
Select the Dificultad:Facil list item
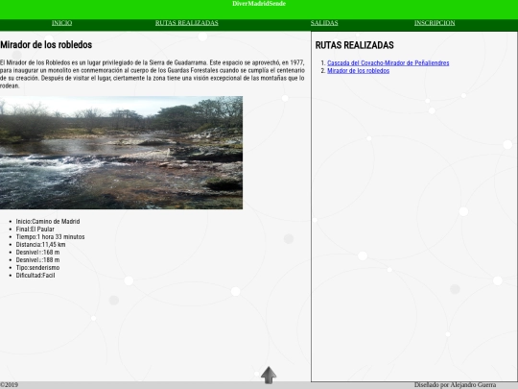coord(35,276)
